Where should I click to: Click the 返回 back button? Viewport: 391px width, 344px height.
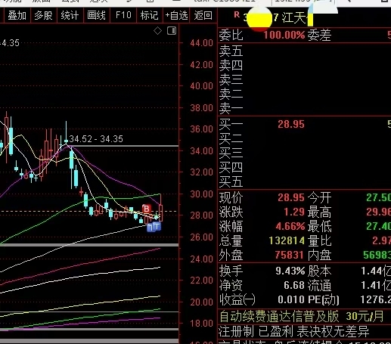point(203,16)
